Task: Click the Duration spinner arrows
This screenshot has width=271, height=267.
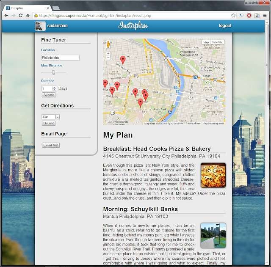Action: [55, 88]
